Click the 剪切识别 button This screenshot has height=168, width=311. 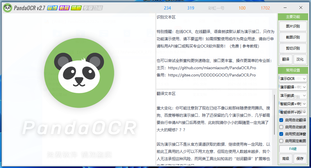[x=293, y=48]
